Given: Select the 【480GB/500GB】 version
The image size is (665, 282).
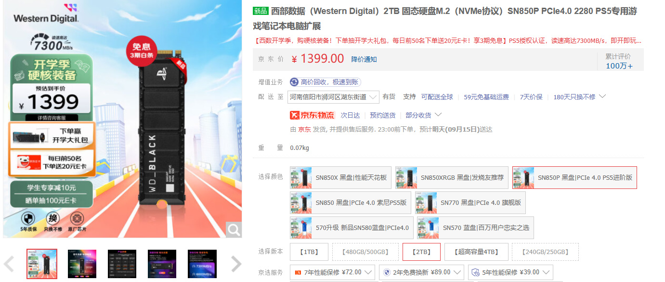Looking at the screenshot, I should (x=365, y=252).
